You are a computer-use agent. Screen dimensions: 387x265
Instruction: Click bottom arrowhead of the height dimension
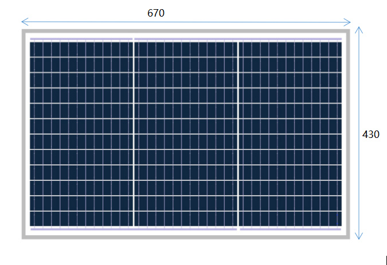(x=359, y=237)
